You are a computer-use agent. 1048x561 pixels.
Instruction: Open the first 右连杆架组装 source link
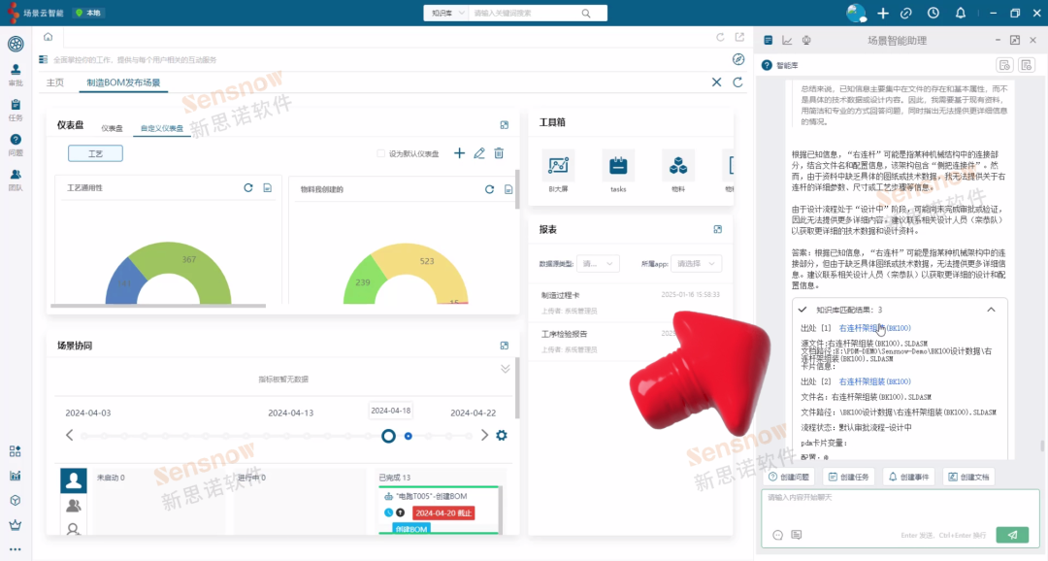pos(874,328)
